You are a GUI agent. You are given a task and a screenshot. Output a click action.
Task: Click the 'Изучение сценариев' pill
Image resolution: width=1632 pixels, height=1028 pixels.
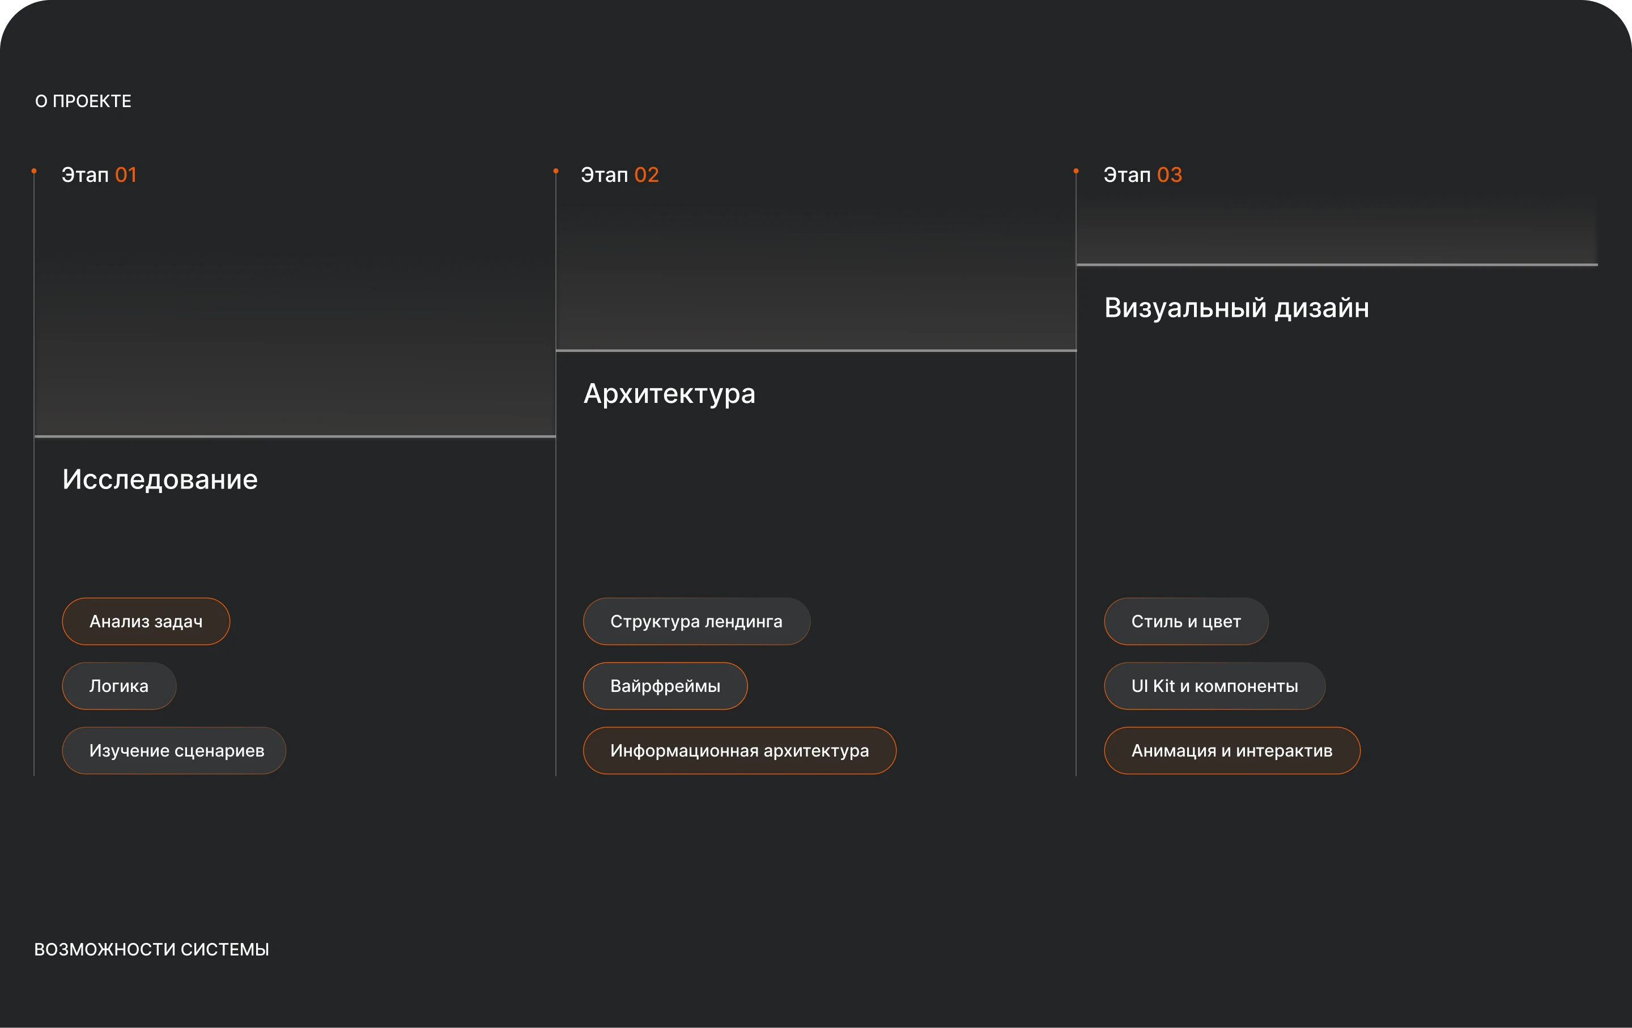173,750
